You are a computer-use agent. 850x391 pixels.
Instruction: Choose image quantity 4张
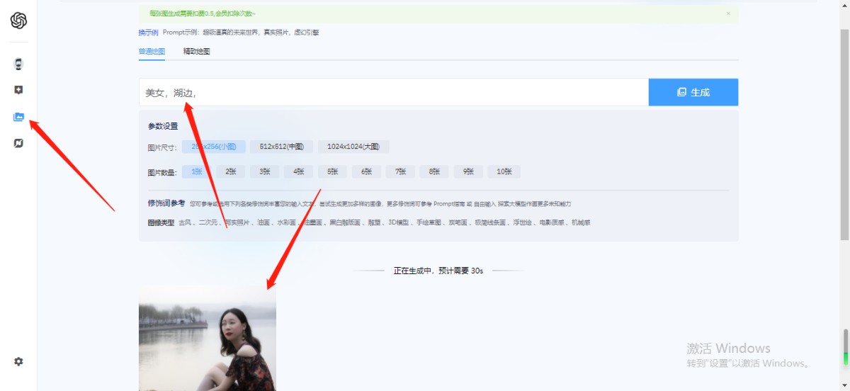(x=299, y=171)
